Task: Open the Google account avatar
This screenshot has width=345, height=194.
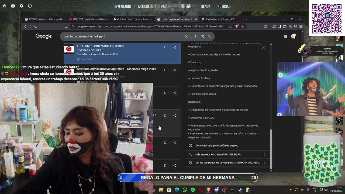Action: 294,36
